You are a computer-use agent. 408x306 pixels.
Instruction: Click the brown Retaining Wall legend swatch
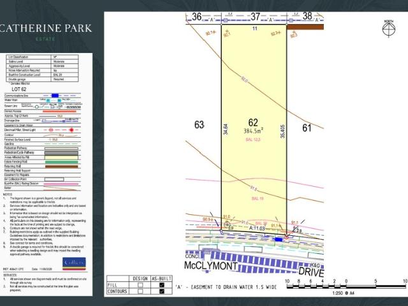pyautogui.click(x=61, y=166)
